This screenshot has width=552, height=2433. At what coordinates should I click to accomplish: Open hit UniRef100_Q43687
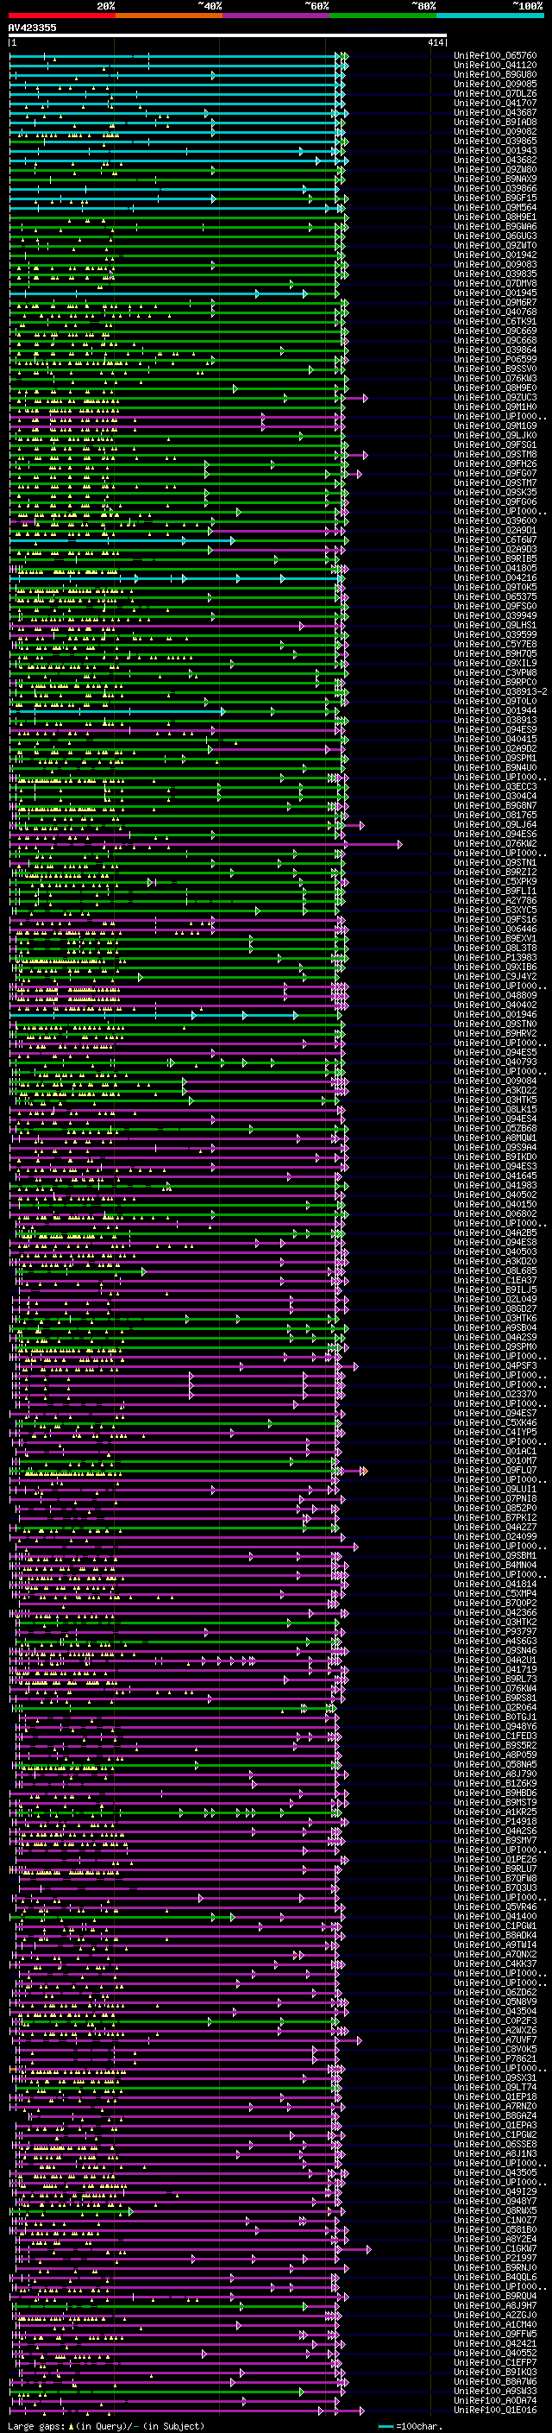pos(495,112)
